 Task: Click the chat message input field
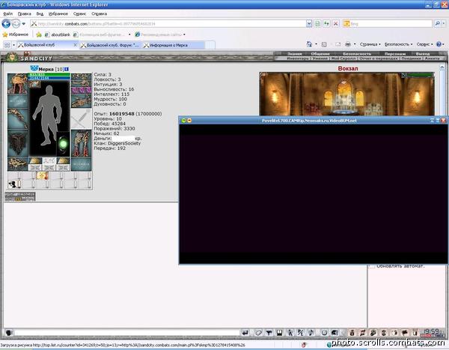(x=127, y=333)
